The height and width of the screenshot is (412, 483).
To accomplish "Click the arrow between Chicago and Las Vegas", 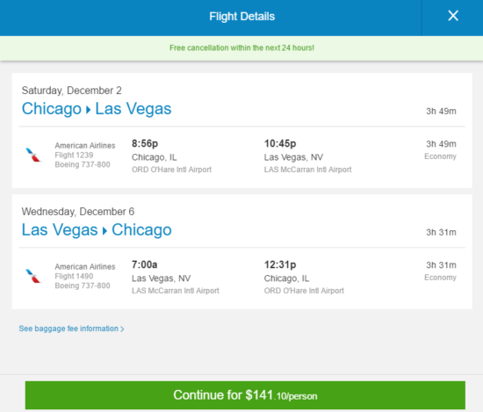I will [x=89, y=110].
